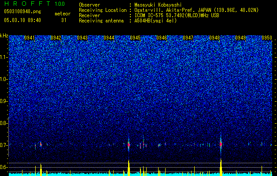Click the Receiver label
Viewport: 277px width, 176px height.
point(89,15)
